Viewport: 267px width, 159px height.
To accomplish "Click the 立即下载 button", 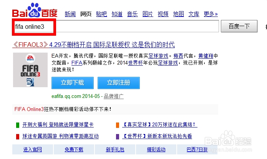I will pyautogui.click(x=73, y=83).
